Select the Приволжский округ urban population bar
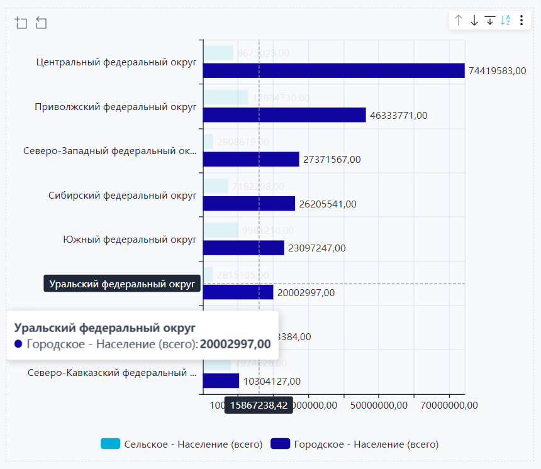This screenshot has height=469, width=541. point(284,115)
